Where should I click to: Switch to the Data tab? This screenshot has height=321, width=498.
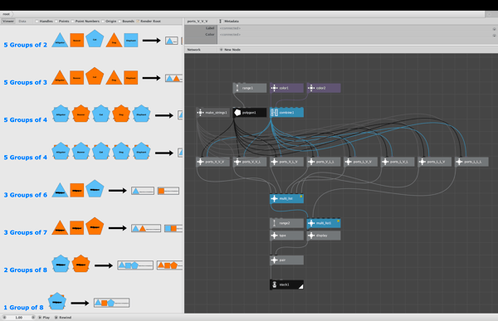[x=22, y=22]
